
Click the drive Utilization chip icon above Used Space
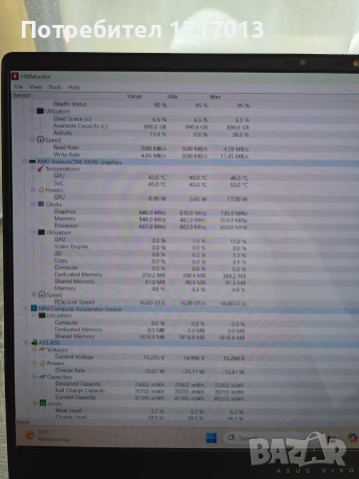point(40,111)
